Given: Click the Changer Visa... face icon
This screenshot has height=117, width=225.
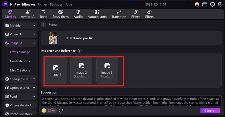Looking at the screenshot, I should coord(7,79).
